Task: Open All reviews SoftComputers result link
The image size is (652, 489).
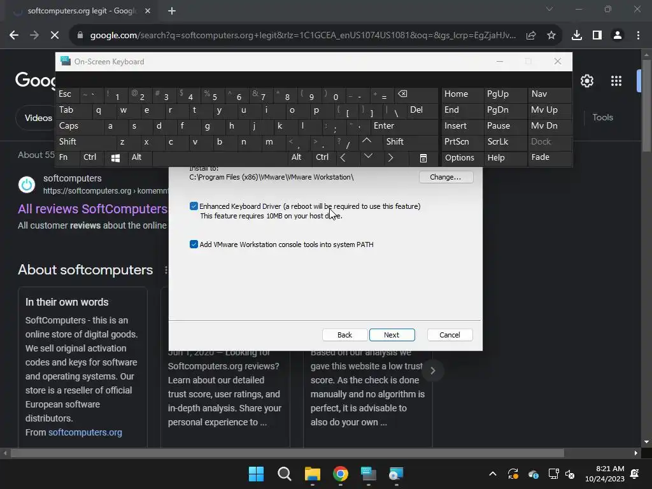Action: 93,209
